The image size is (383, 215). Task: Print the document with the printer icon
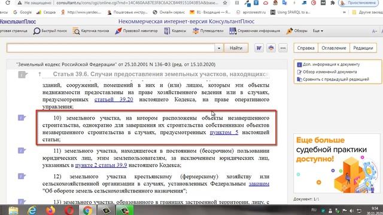click(x=271, y=48)
